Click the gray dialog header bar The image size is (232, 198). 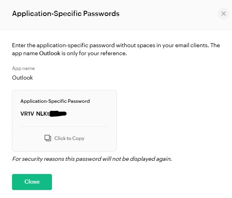pos(116,15)
